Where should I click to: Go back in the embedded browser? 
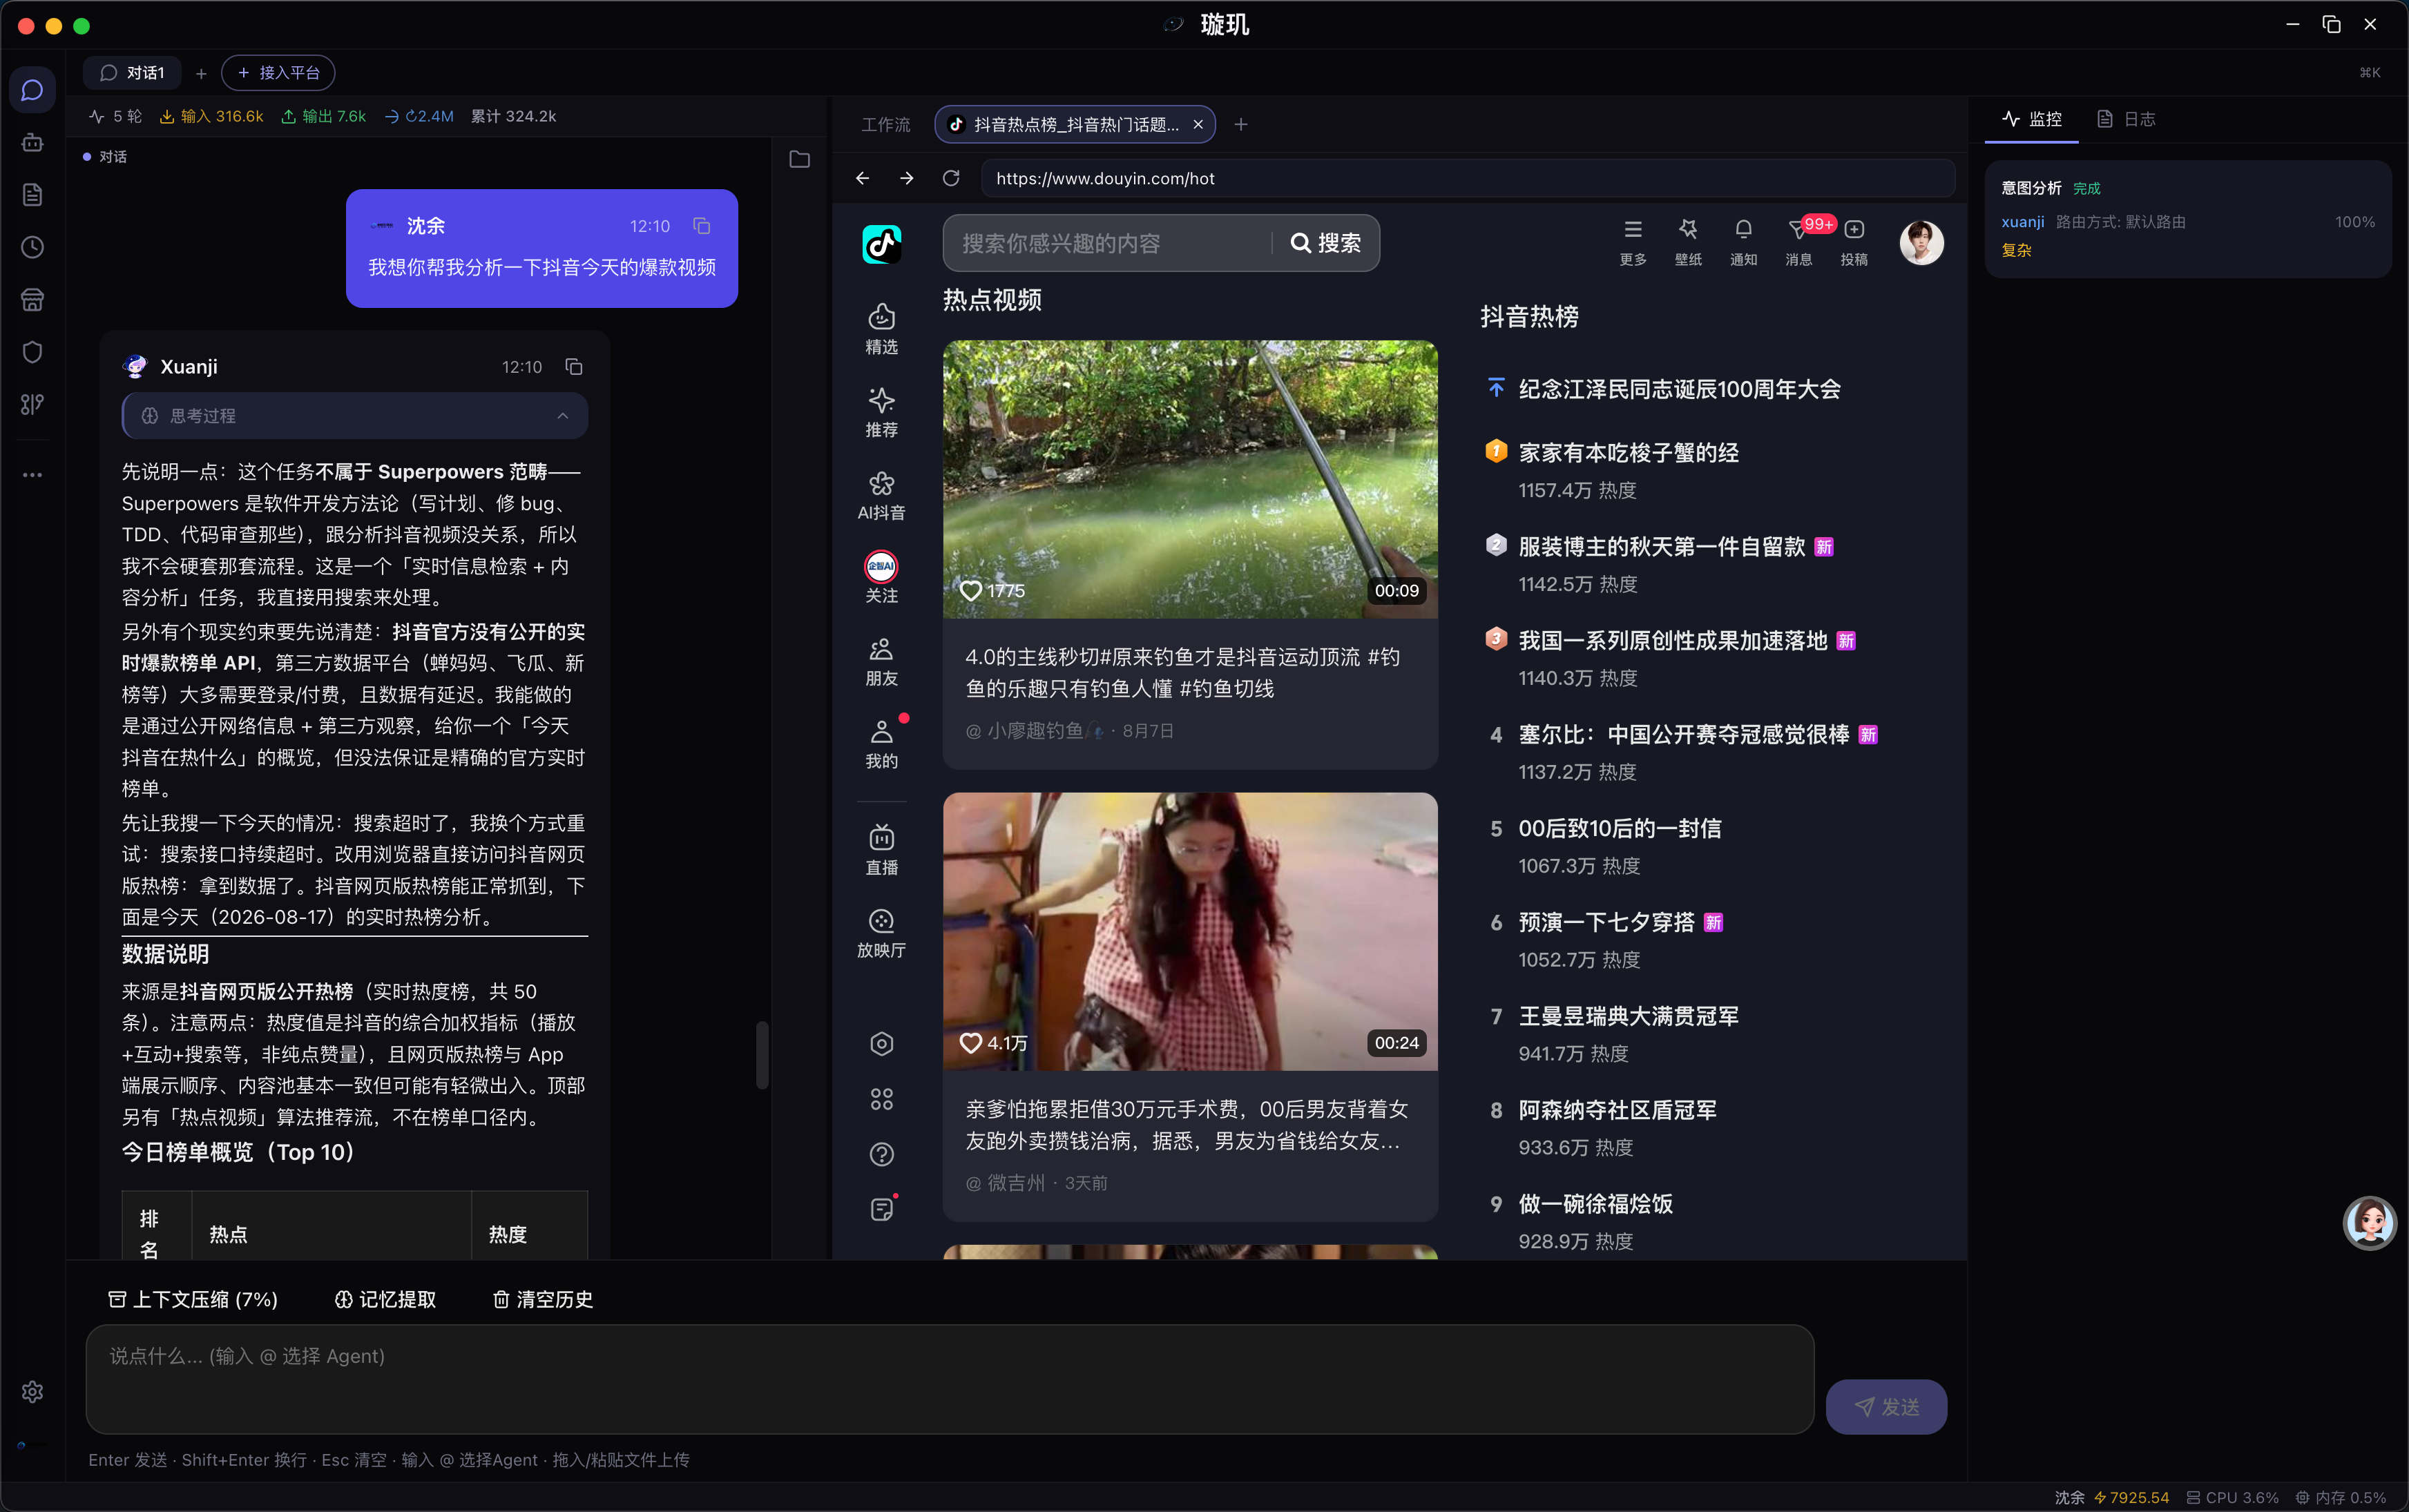pyautogui.click(x=863, y=178)
